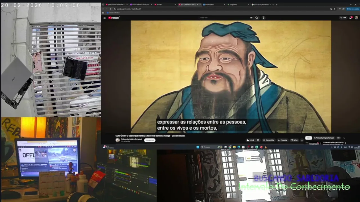Image resolution: width=360 pixels, height=202 pixels.
Task: Go forward with the browser forward arrow
Action: tap(107, 9)
